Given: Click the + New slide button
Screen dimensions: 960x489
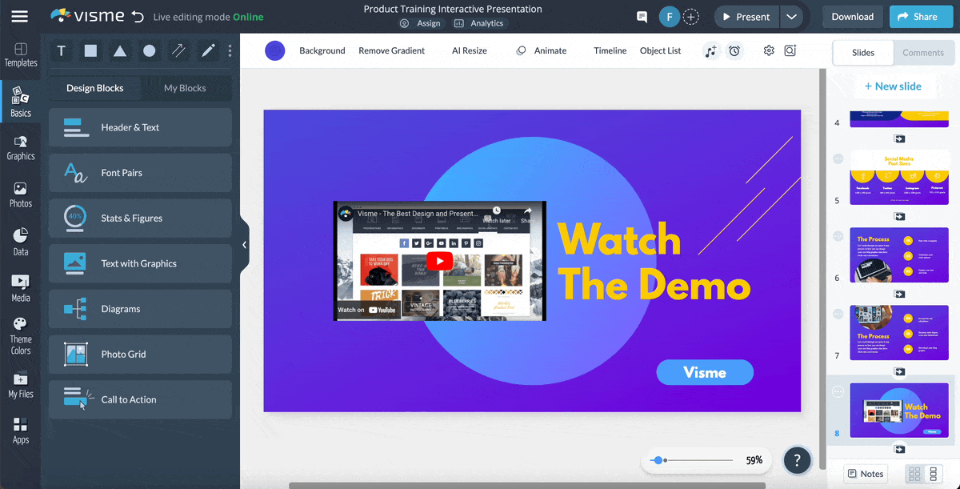Looking at the screenshot, I should click(894, 86).
